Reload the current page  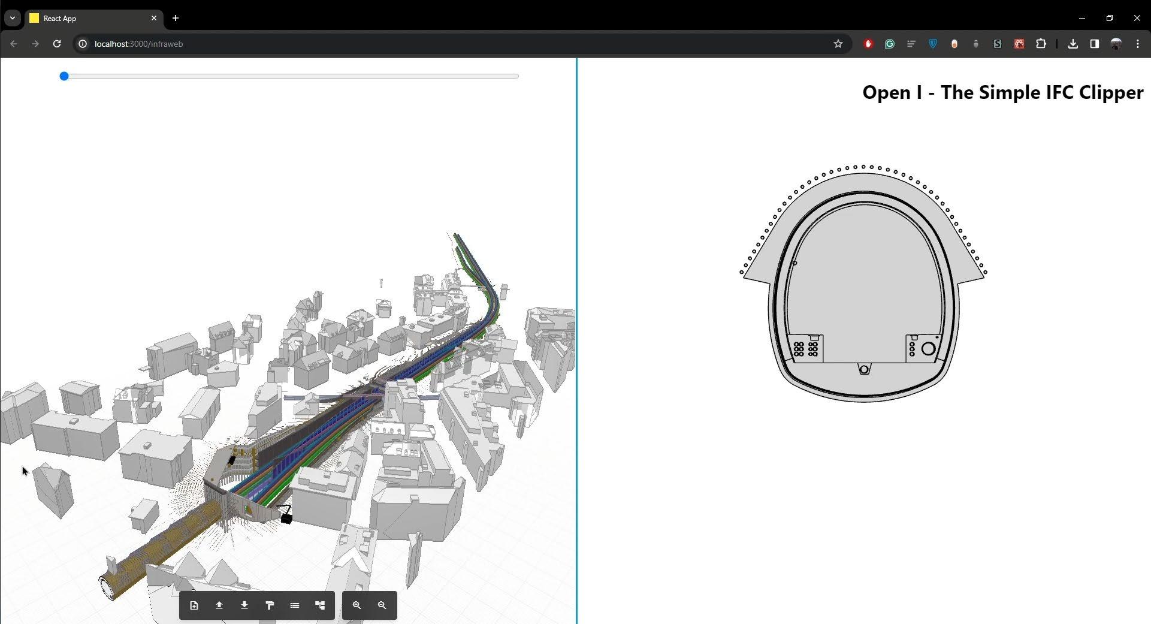tap(57, 44)
